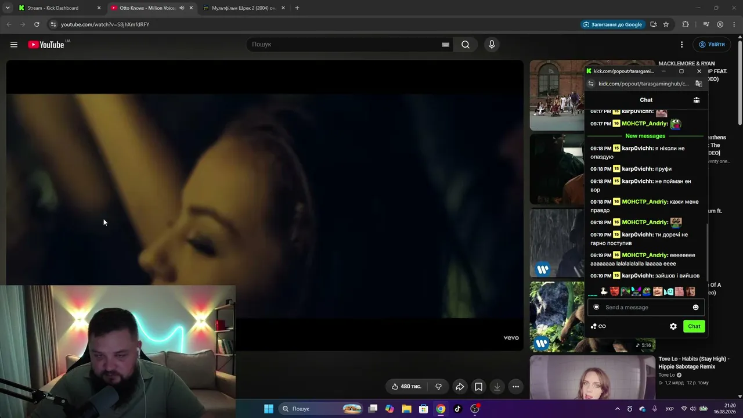
Task: Open the chat identity shield icon
Action: [x=596, y=307]
